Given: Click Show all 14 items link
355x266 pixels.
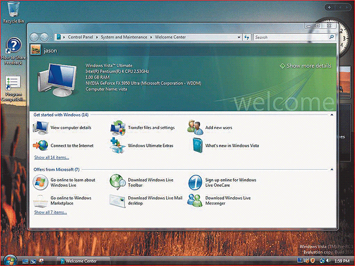Looking at the screenshot, I should point(51,157).
